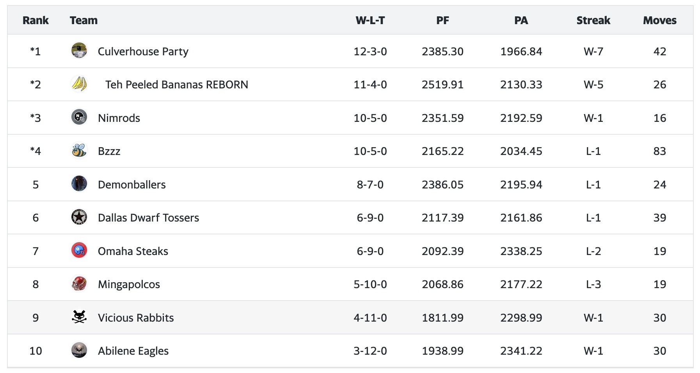Sort standings by the PA column
Image resolution: width=700 pixels, height=373 pixels.
point(522,20)
